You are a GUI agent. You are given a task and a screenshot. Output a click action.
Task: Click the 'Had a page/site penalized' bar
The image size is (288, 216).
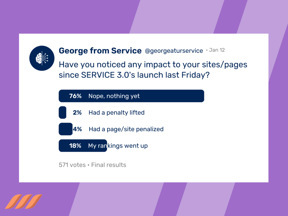point(66,129)
